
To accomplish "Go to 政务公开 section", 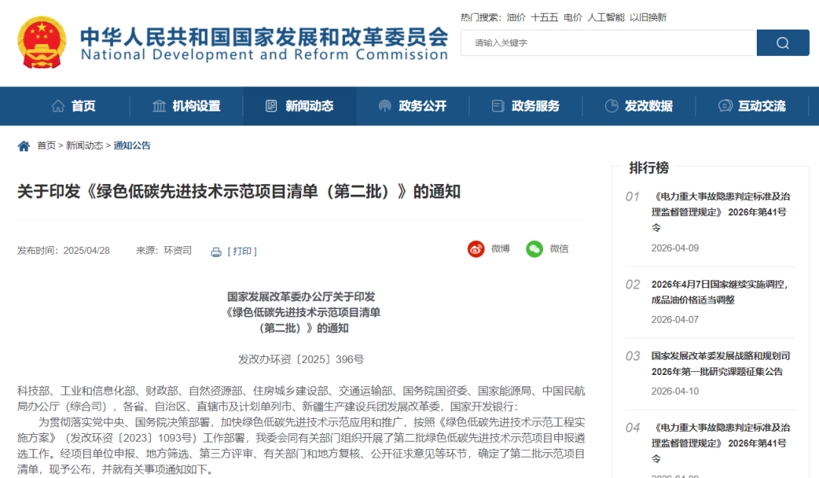I will 413,106.
